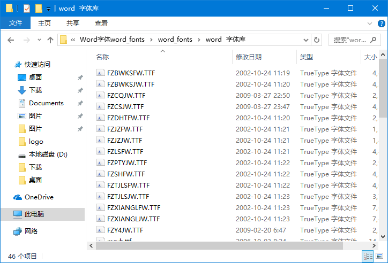
Task: Open the 文件 menu
Action: click(x=16, y=23)
